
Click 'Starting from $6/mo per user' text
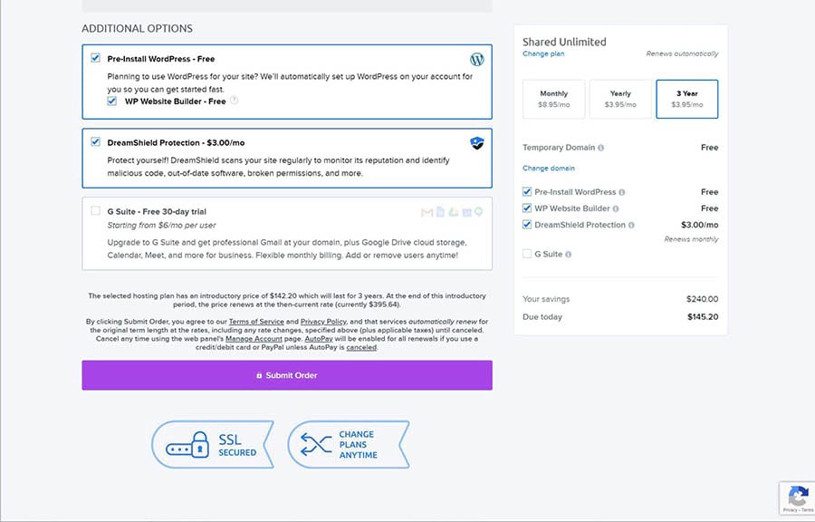point(161,225)
